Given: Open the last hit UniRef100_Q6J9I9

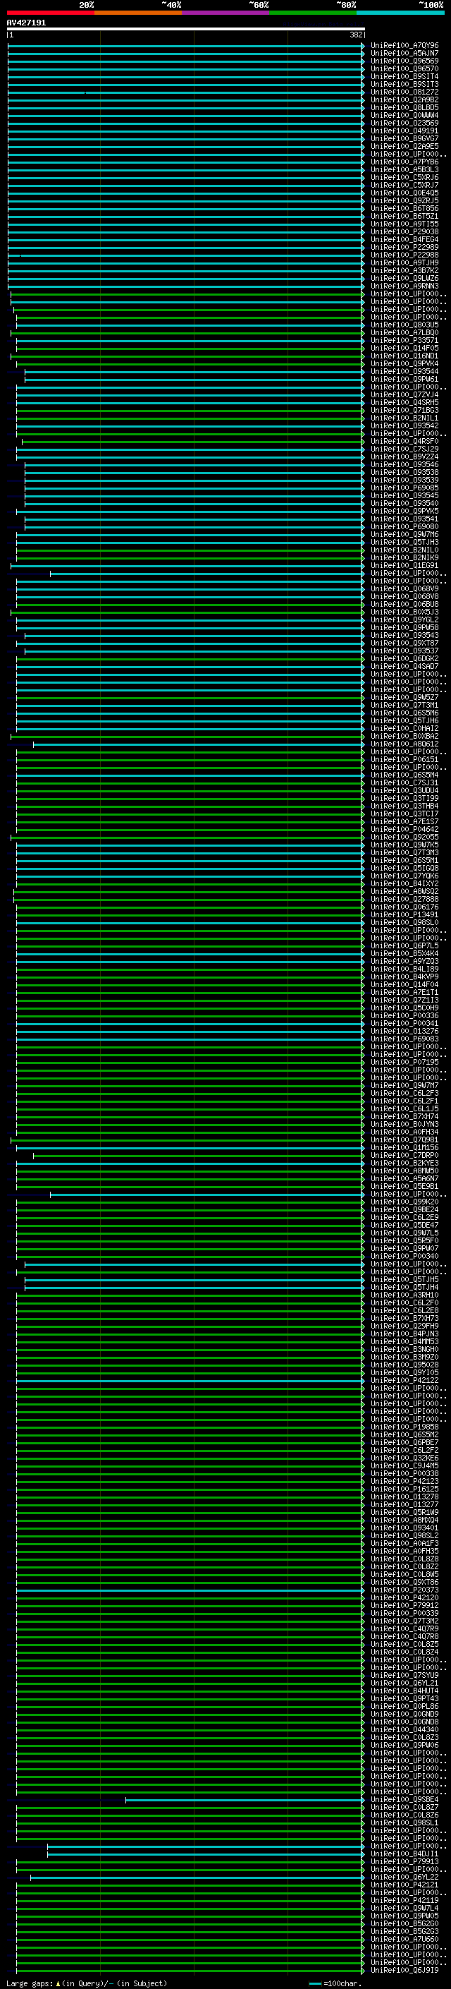Looking at the screenshot, I should pyautogui.click(x=404, y=1971).
